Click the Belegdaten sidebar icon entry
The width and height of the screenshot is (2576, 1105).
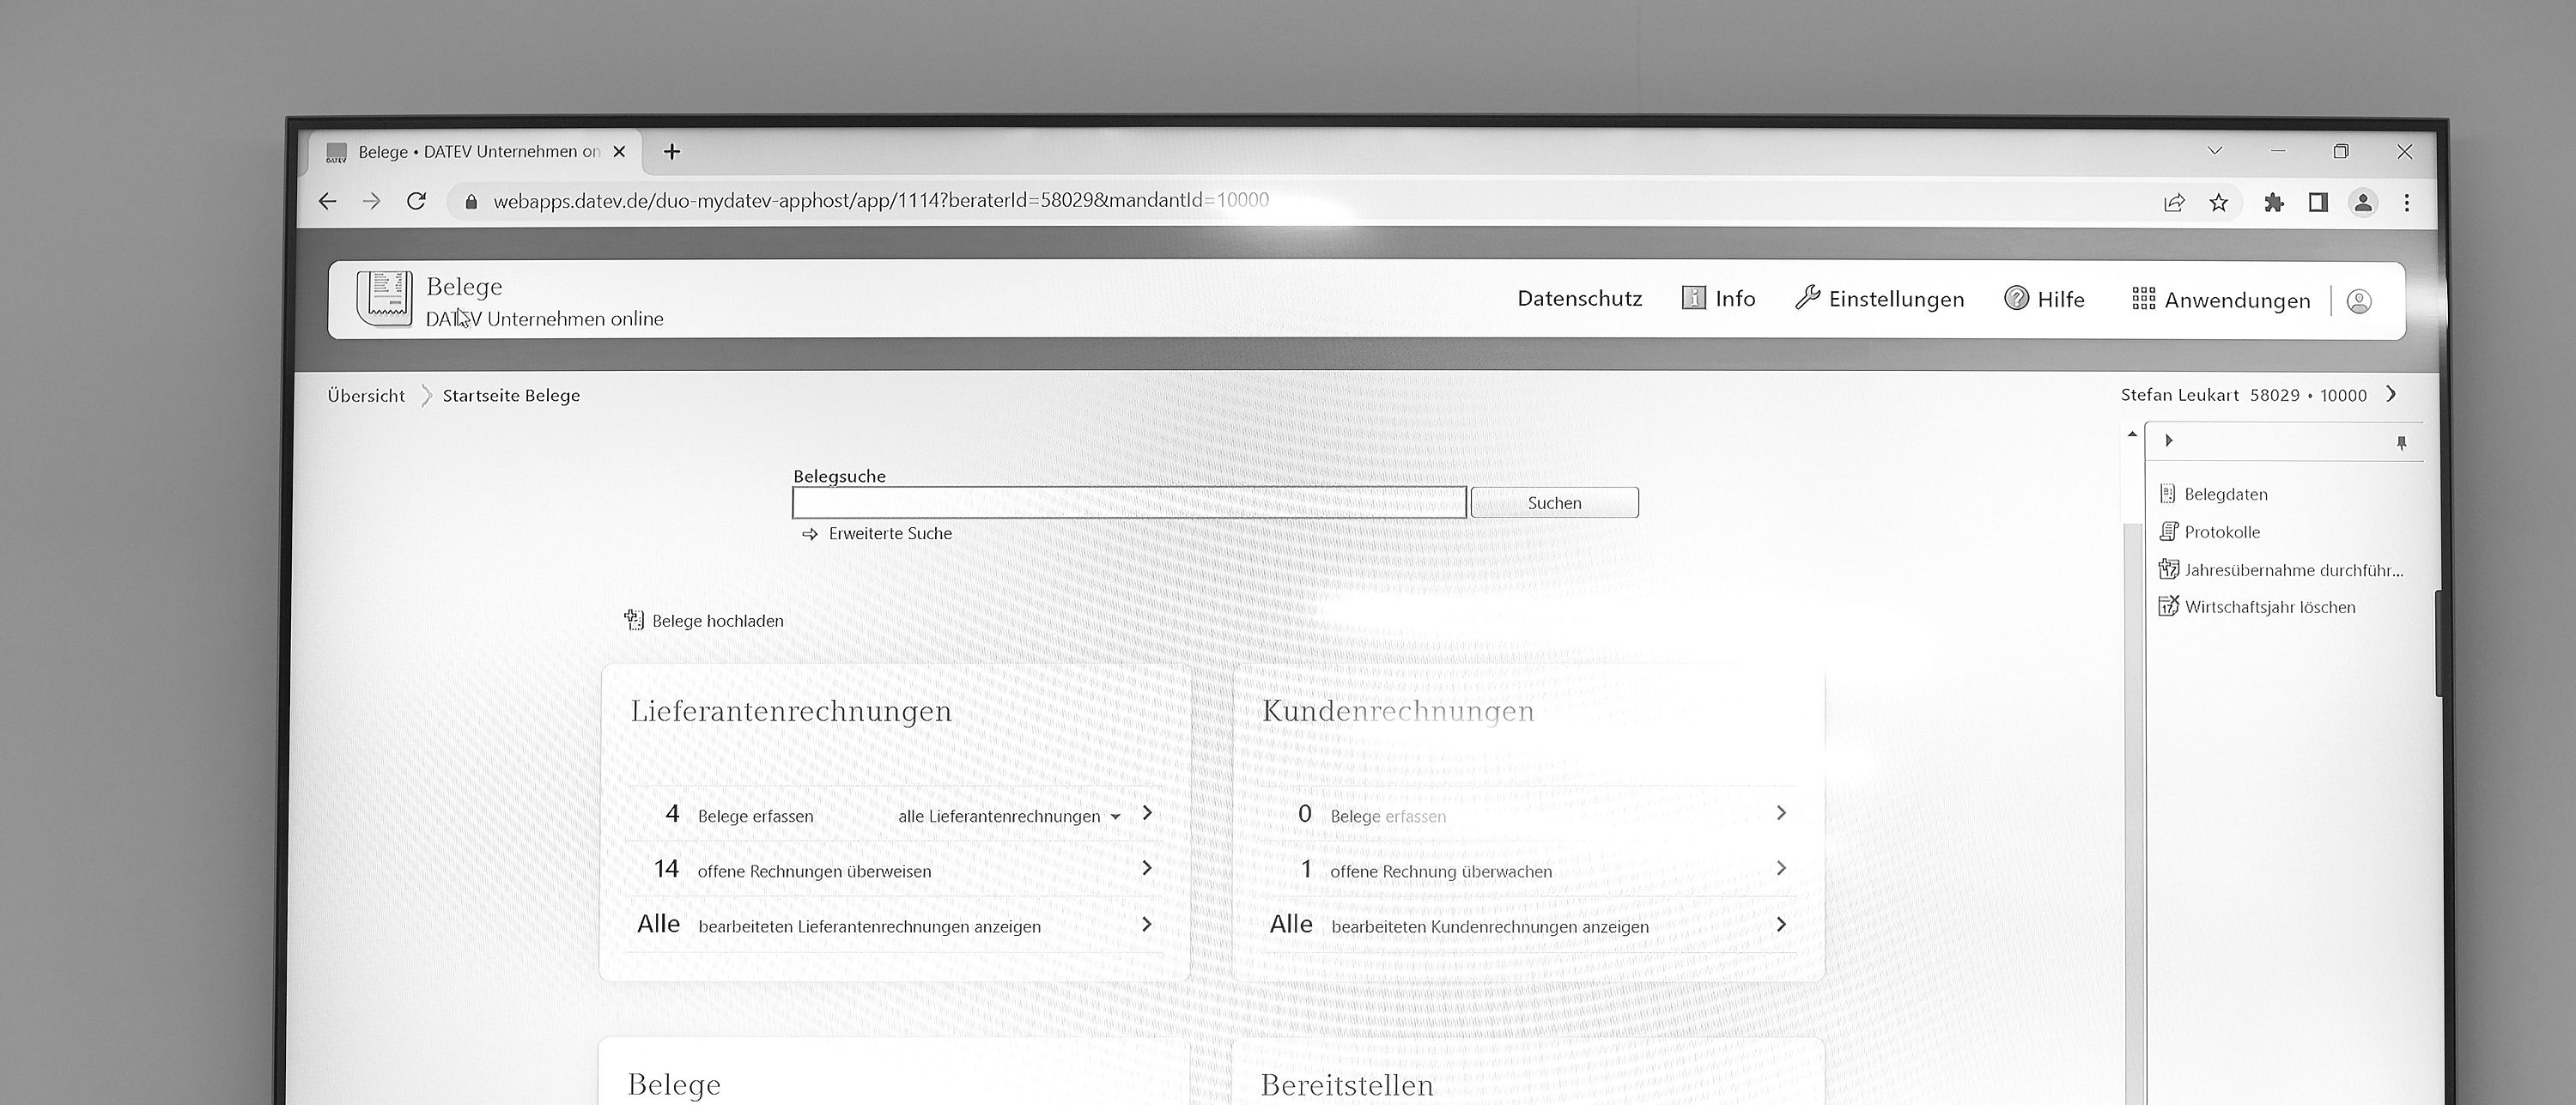2167,494
